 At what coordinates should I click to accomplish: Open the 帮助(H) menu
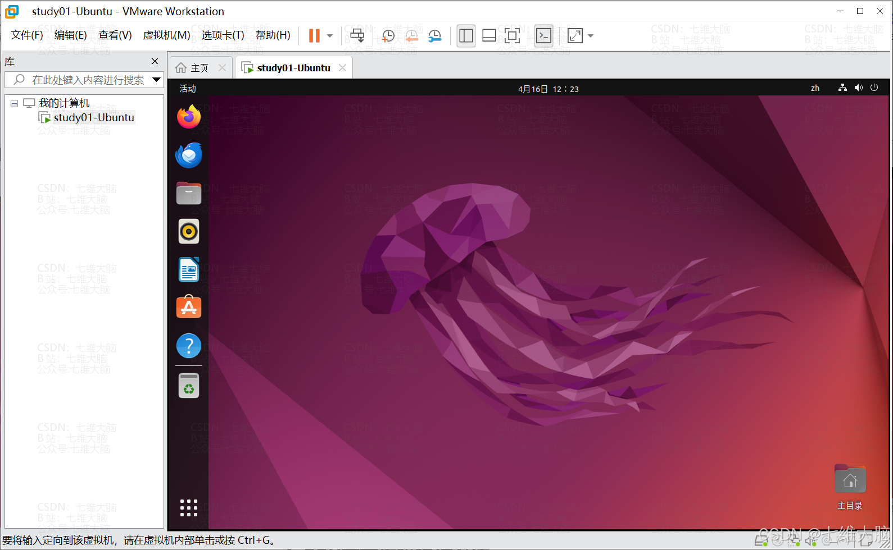tap(273, 35)
